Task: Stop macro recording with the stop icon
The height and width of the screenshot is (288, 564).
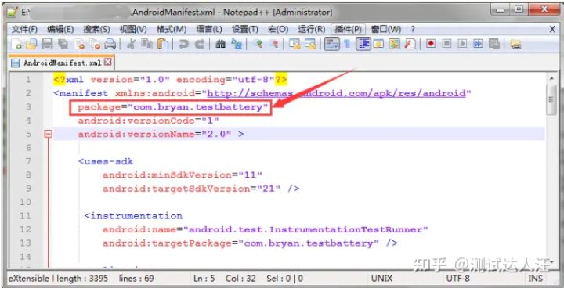Action: coord(446,44)
